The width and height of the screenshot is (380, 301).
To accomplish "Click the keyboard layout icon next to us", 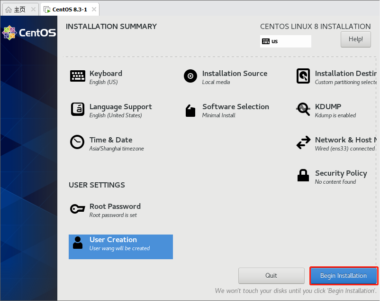I will [266, 41].
